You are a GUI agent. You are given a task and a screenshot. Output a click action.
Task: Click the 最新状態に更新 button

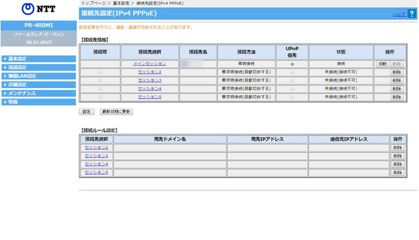(117, 112)
